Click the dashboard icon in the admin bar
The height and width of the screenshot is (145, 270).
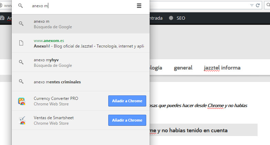click(2, 18)
